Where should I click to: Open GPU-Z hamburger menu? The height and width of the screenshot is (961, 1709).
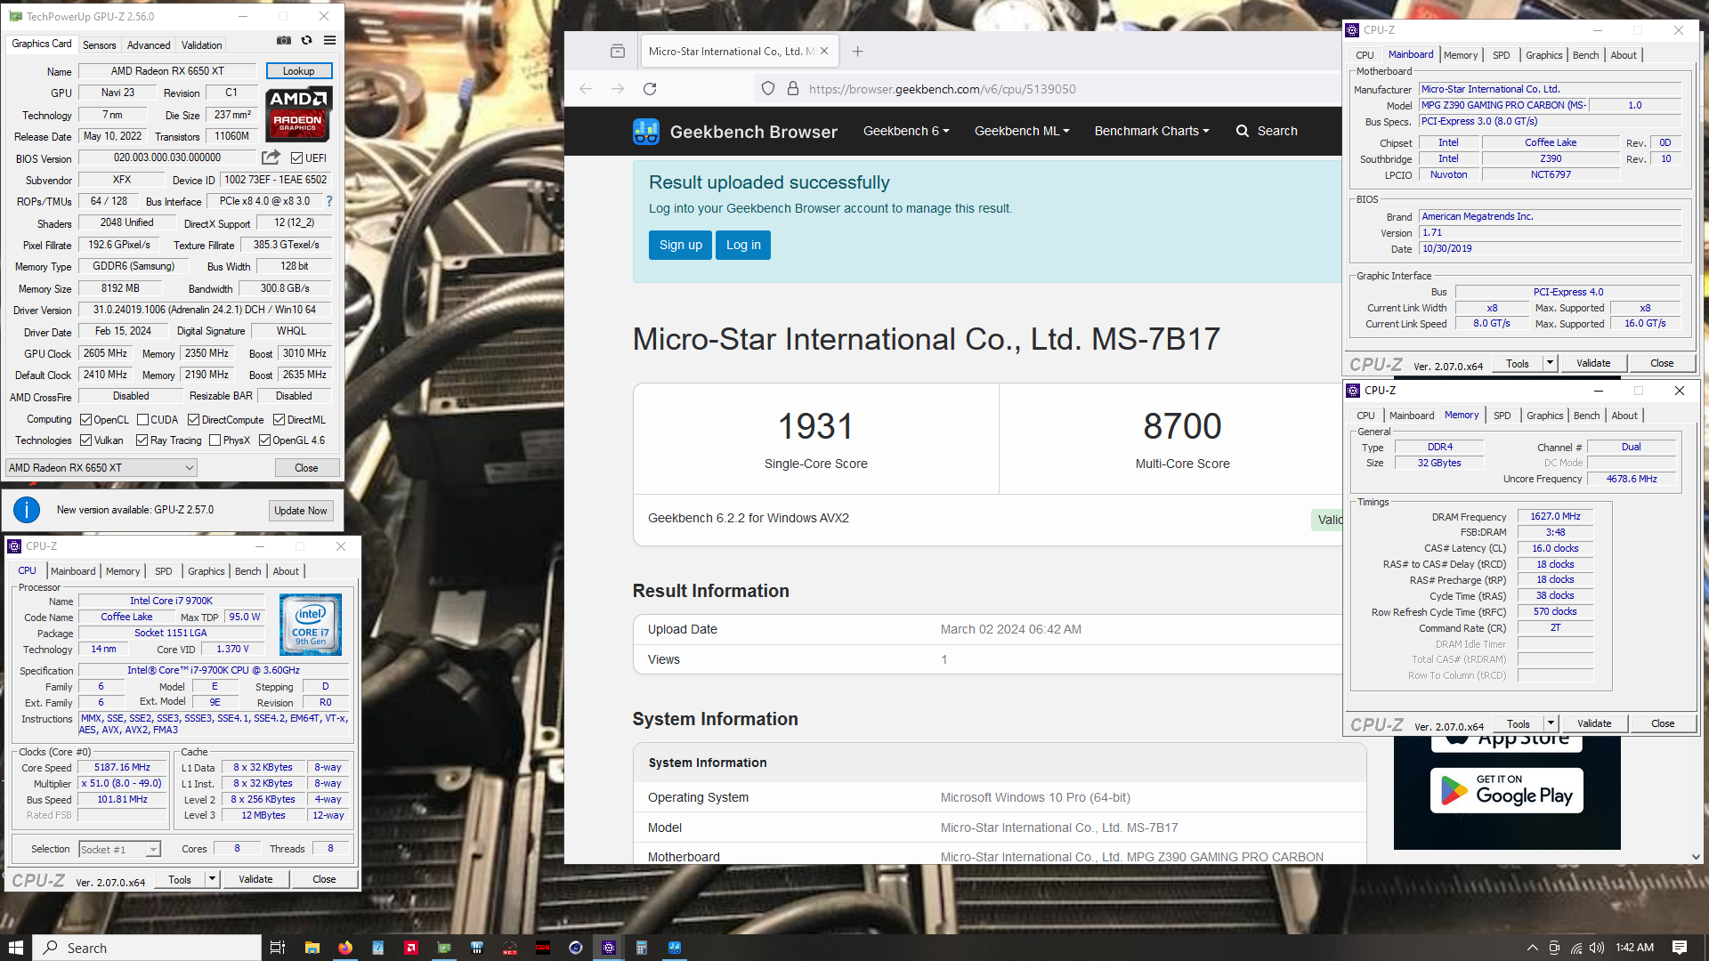[x=330, y=40]
